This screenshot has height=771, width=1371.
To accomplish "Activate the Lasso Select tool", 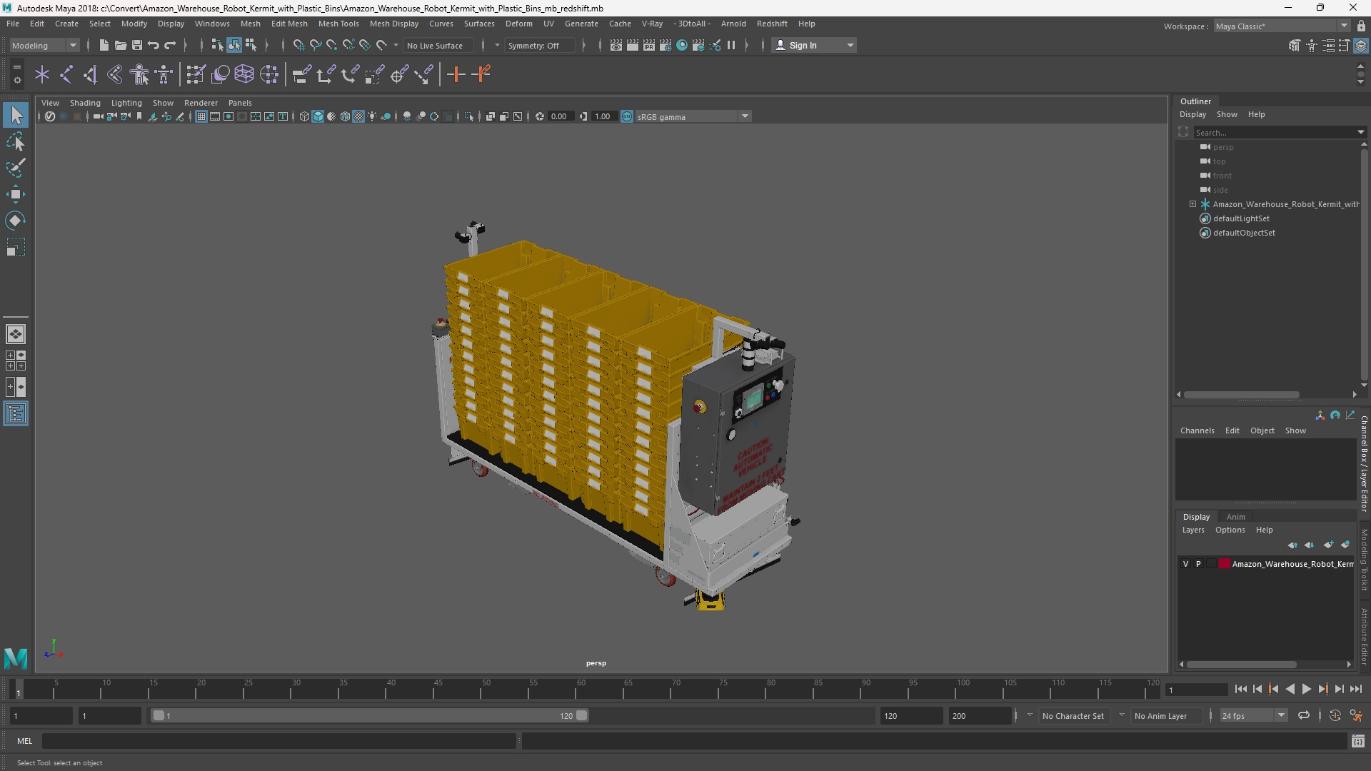I will tap(16, 141).
